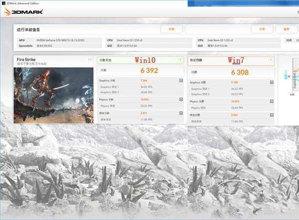
Task: Collapse the Win10 Graphics score section
Action: pos(181,80)
